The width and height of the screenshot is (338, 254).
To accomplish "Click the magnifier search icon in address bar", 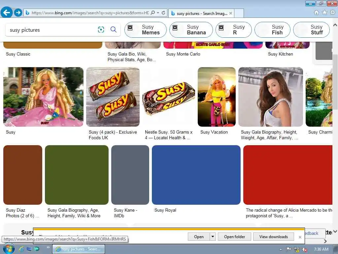I will coord(153,13).
